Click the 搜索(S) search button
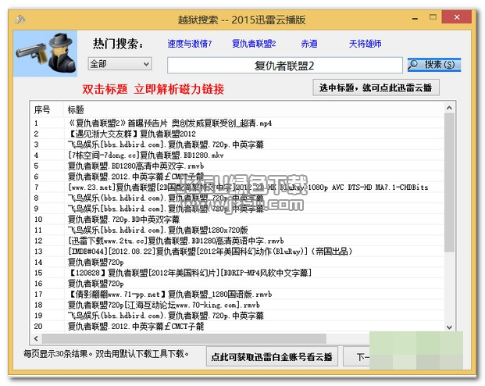 [434, 65]
